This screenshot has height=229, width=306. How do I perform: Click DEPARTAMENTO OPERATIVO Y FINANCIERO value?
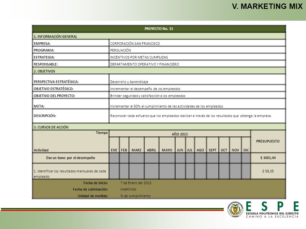pos(145,64)
